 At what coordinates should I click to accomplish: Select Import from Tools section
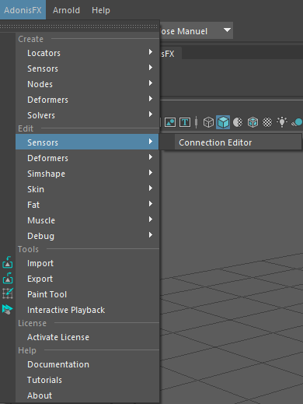[87, 263]
